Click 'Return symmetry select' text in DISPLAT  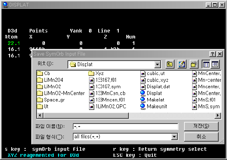point(172,149)
